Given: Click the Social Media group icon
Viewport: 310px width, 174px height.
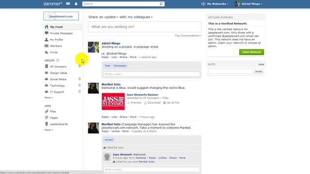Looking at the screenshot, I should (46, 79).
